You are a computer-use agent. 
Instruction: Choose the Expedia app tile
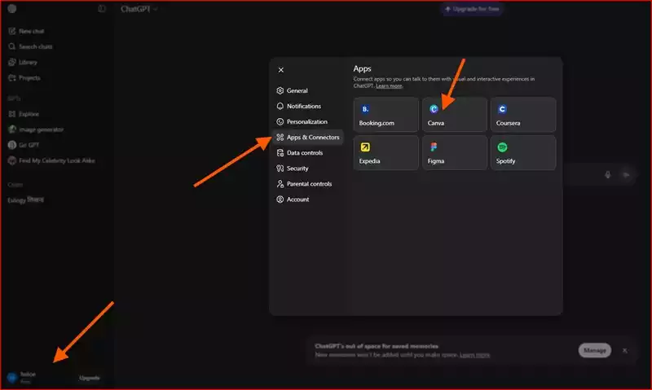click(386, 153)
